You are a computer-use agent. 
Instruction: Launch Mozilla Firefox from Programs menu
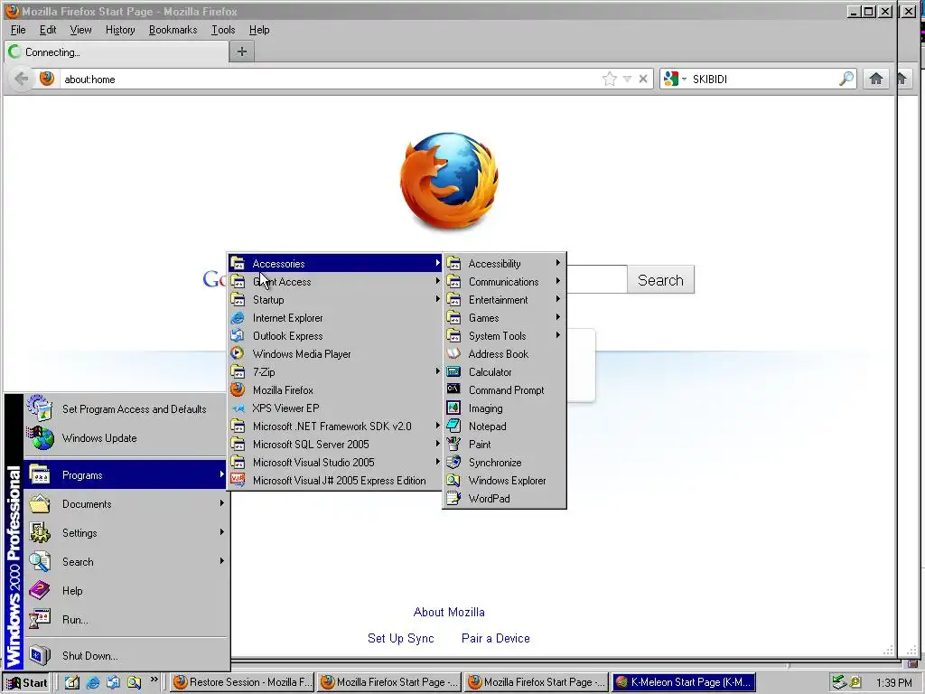[335, 390]
